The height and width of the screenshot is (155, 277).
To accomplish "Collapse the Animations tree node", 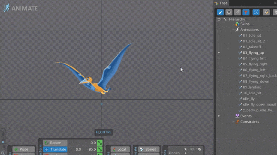I will pyautogui.click(x=233, y=30).
